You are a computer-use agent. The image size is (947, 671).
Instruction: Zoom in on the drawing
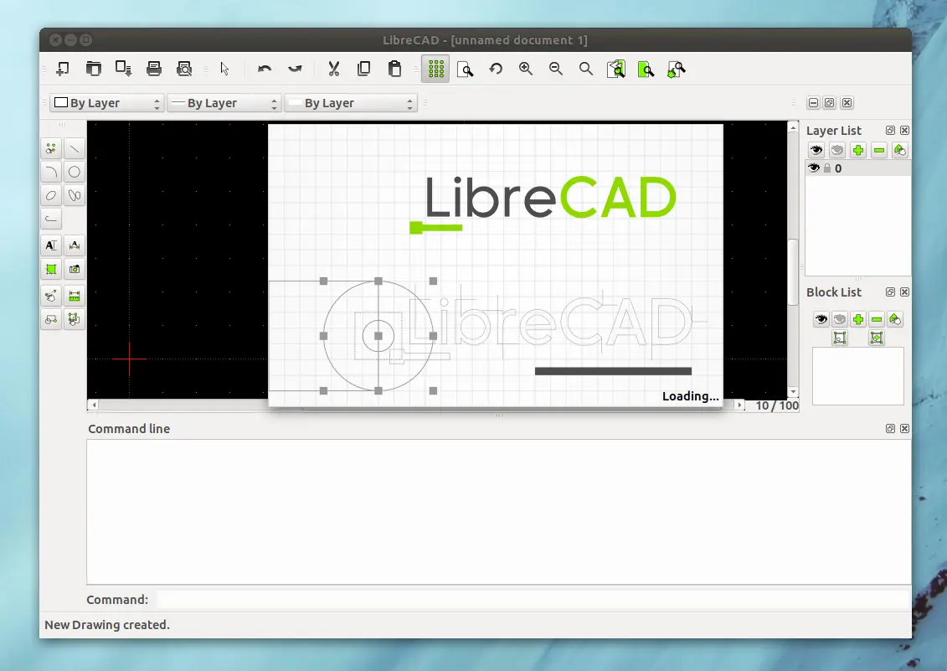coord(526,69)
